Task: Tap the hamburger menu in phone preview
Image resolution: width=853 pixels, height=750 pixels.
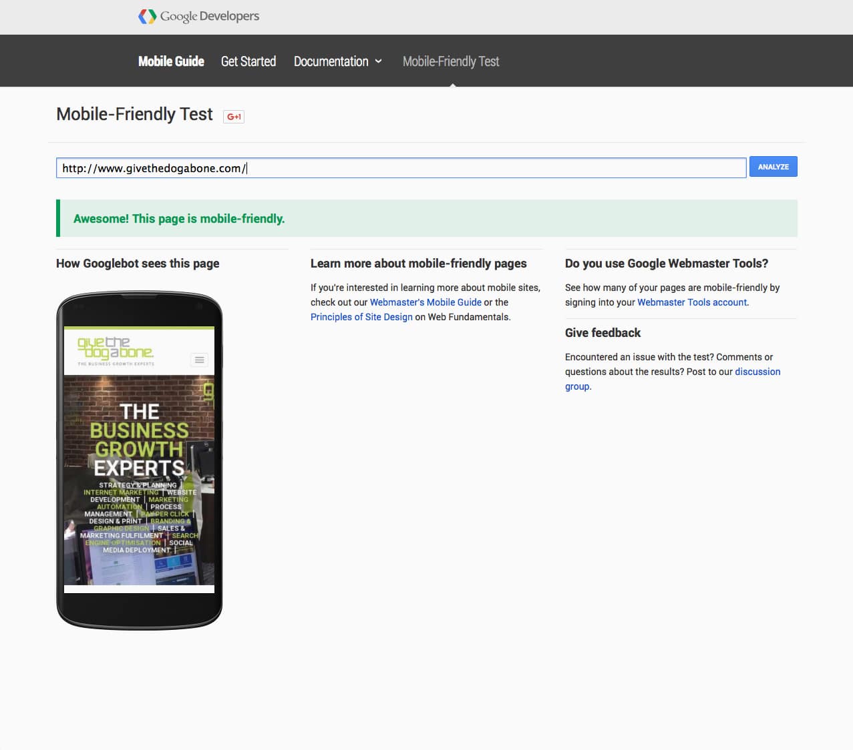Action: tap(199, 360)
